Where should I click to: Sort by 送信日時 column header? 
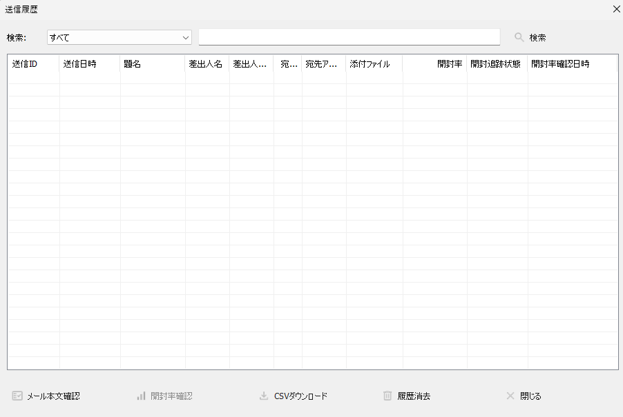90,64
